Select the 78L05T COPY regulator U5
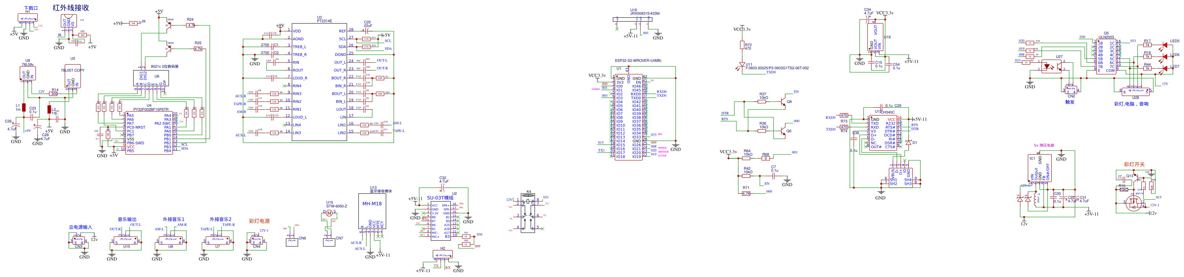The height and width of the screenshot is (277, 1184). pos(72,76)
